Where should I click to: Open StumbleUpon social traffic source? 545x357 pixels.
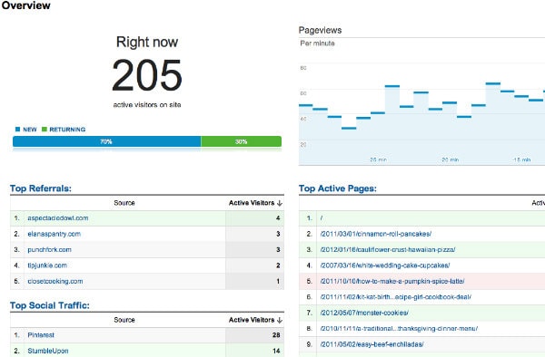point(48,351)
